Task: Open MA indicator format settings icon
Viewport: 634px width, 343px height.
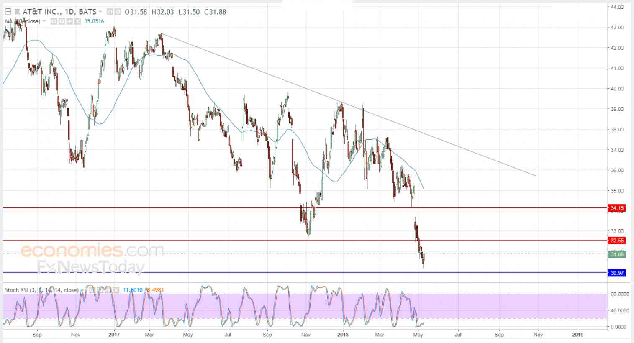Action: tap(62, 21)
